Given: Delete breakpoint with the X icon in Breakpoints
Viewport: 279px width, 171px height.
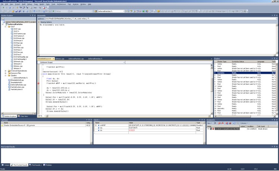Looking at the screenshot, I should [215, 122].
